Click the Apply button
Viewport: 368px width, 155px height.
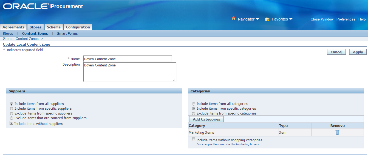click(358, 52)
